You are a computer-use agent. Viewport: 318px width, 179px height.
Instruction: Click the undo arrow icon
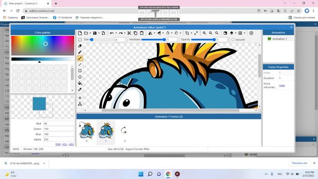click(111, 33)
